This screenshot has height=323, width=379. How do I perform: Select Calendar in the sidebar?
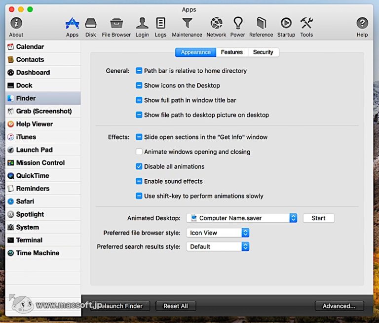pyautogui.click(x=43, y=47)
